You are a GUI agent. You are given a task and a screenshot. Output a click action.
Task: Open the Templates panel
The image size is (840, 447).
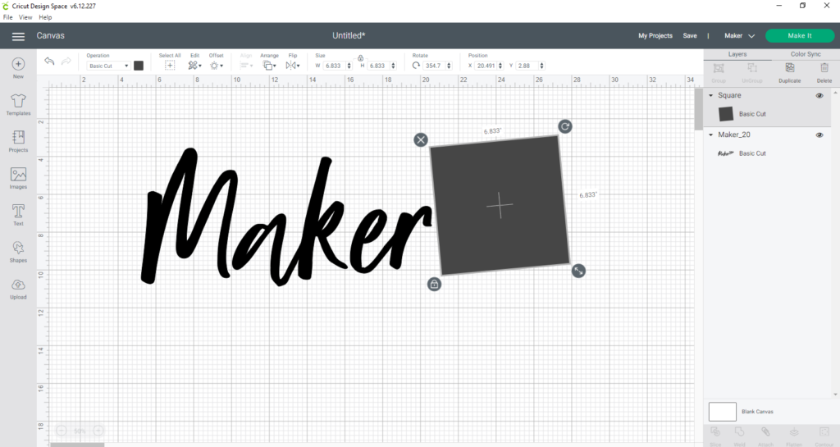coord(18,105)
